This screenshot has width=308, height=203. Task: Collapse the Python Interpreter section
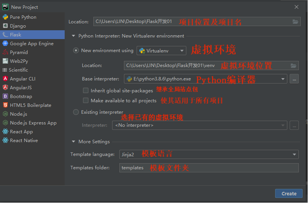(73, 36)
